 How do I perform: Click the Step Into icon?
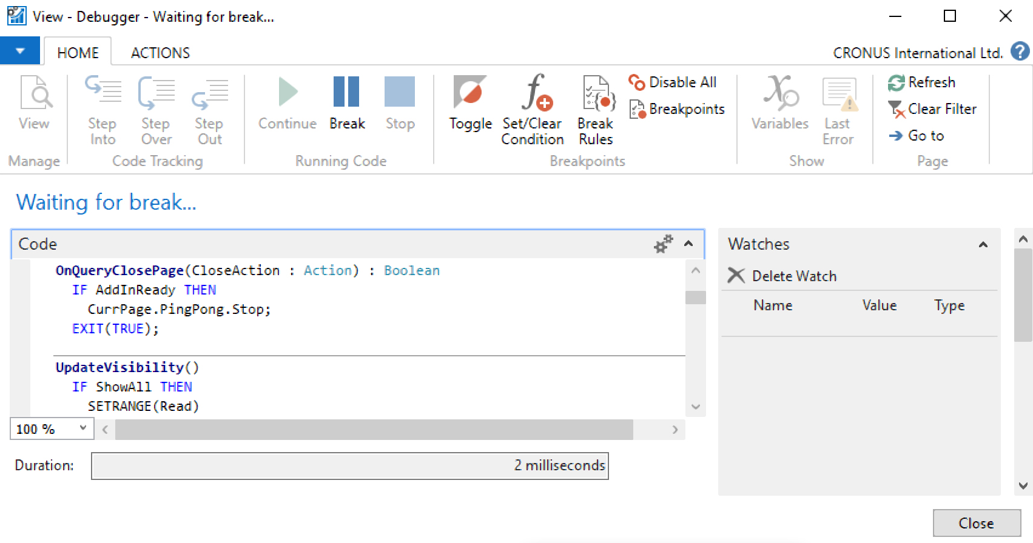[103, 92]
